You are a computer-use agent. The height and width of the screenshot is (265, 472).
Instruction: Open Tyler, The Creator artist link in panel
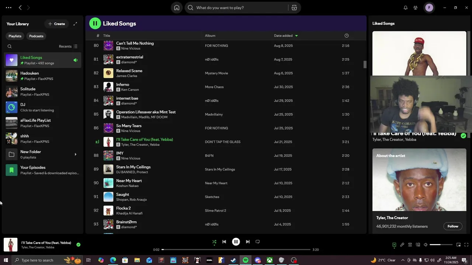[392, 218]
